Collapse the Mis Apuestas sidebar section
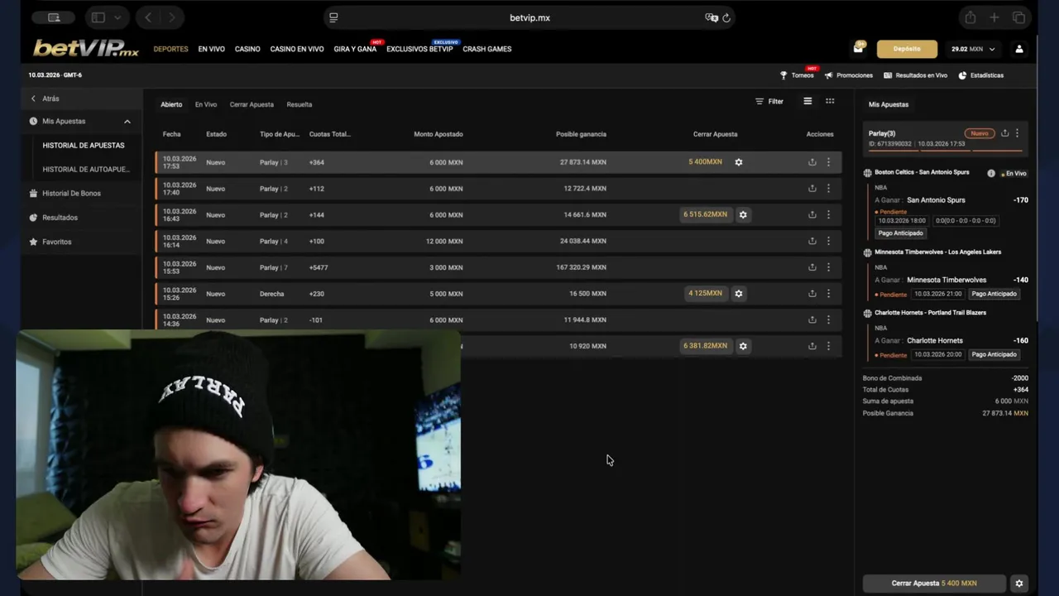This screenshot has height=596, width=1059. (127, 122)
